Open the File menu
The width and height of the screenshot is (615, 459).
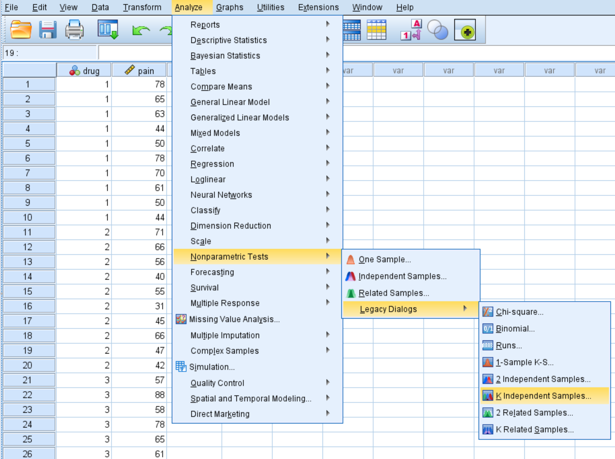11,7
